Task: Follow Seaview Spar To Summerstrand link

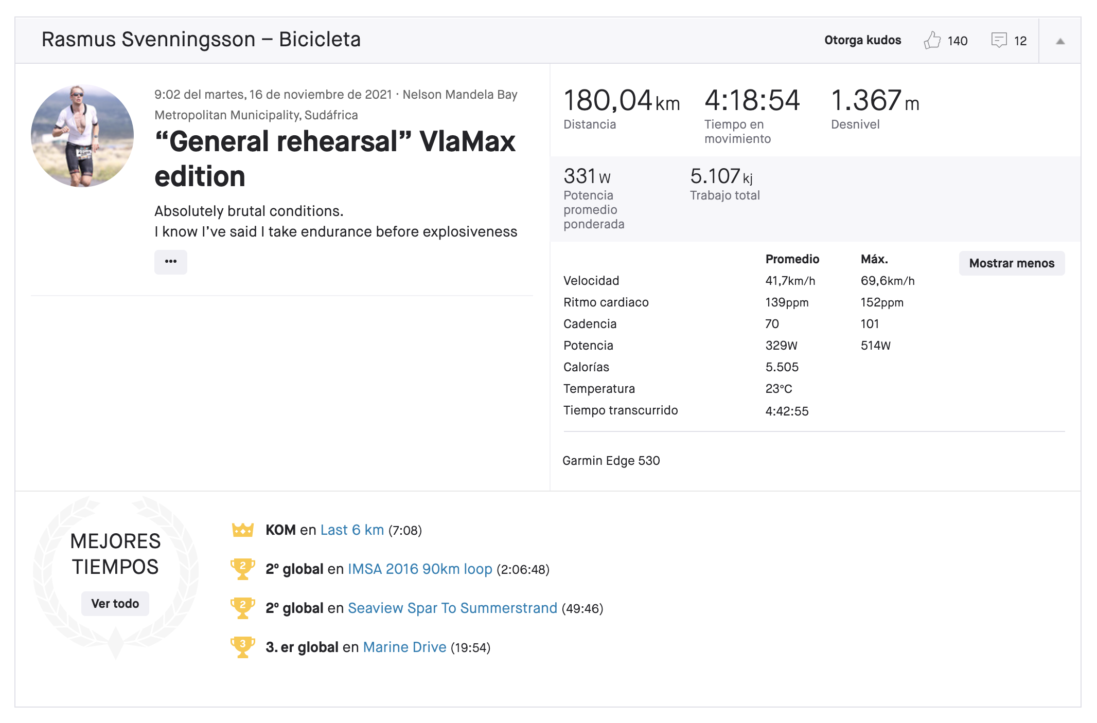Action: coord(452,608)
